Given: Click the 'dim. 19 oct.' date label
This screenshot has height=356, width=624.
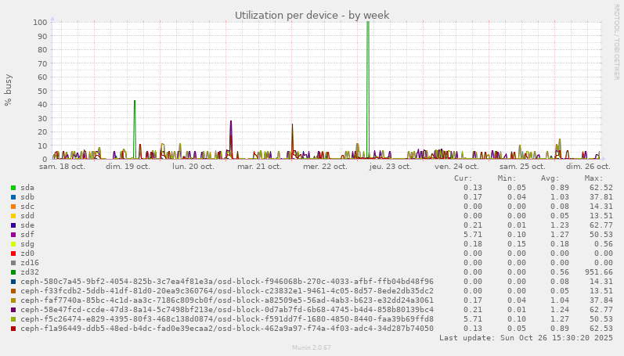Looking at the screenshot, I should (128, 167).
